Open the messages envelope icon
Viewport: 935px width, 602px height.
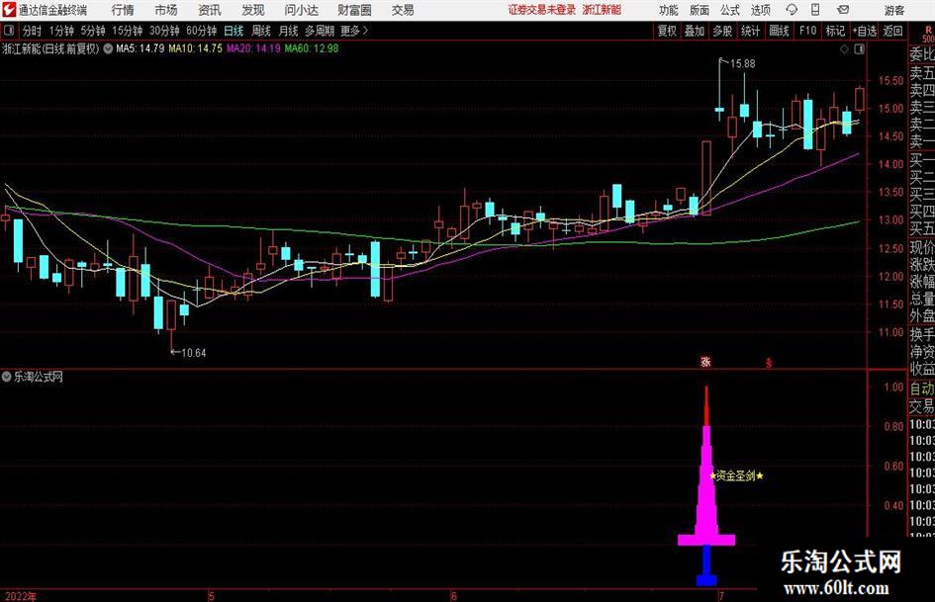(843, 10)
